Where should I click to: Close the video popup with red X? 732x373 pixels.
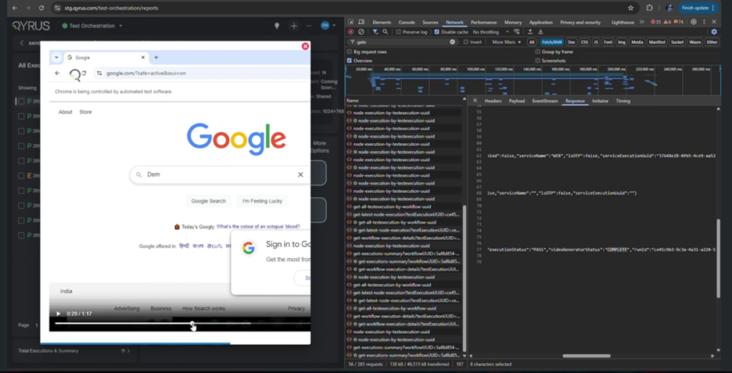(x=305, y=46)
